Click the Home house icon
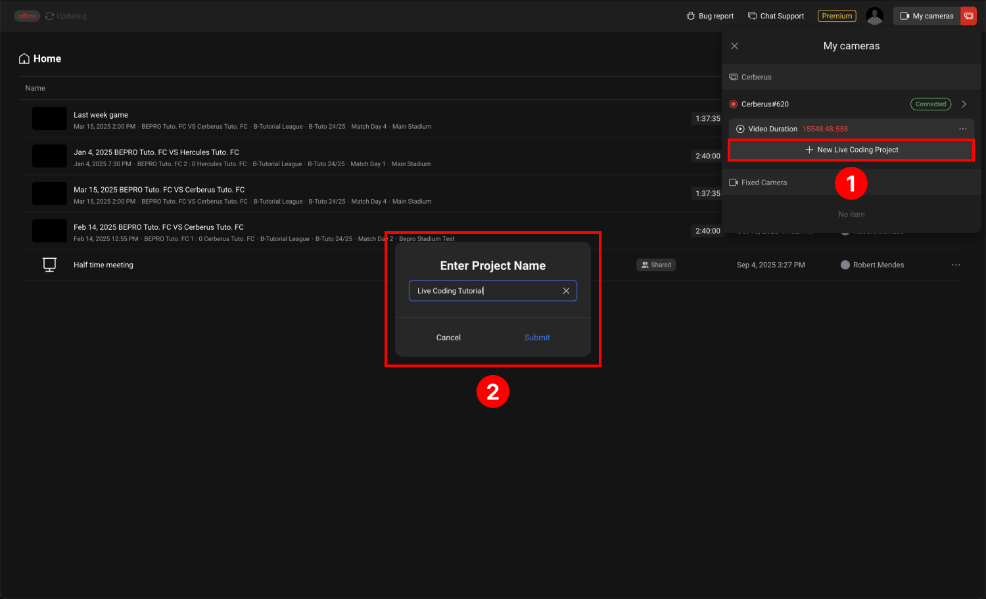 (x=24, y=58)
